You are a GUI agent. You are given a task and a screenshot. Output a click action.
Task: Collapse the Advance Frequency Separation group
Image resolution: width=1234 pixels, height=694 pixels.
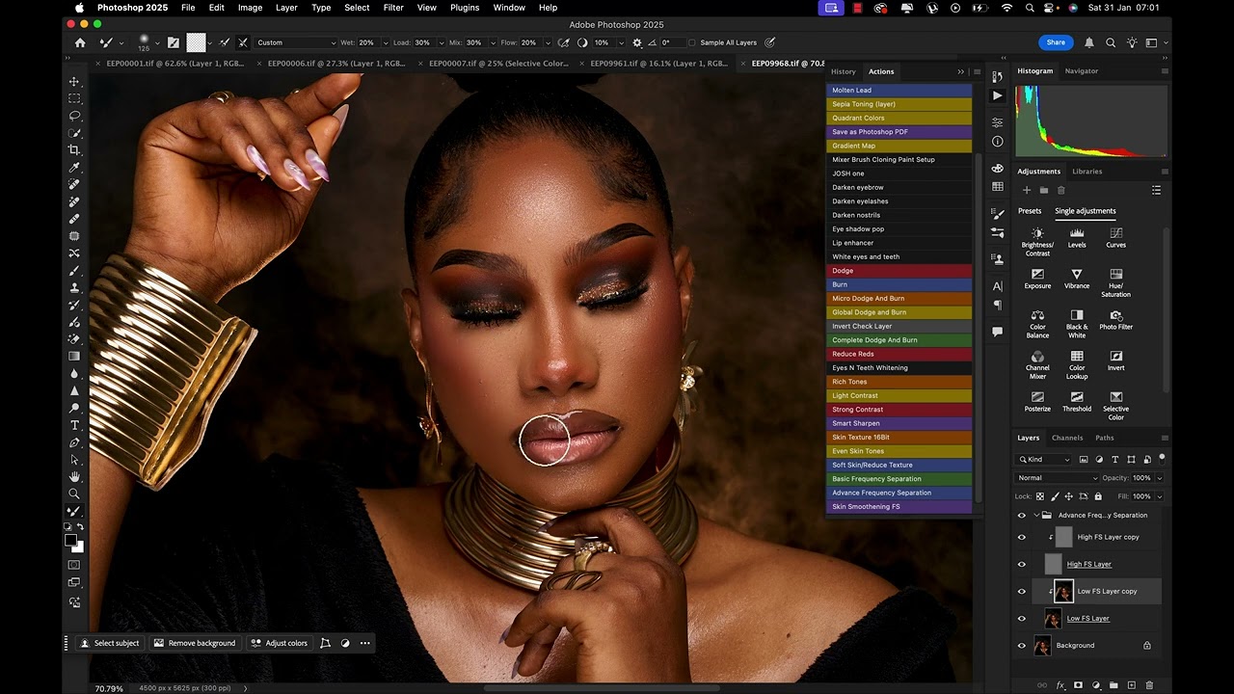point(1036,515)
